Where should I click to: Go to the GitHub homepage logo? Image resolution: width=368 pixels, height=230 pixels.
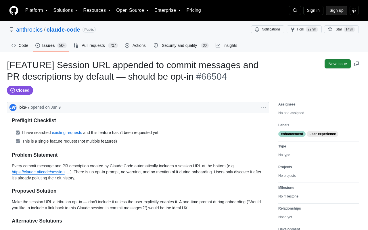coord(14,10)
